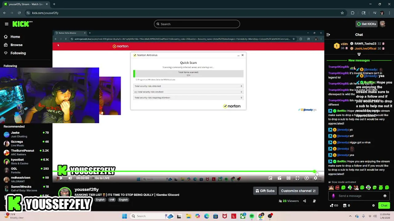Click the Get KICKs button

click(366, 24)
